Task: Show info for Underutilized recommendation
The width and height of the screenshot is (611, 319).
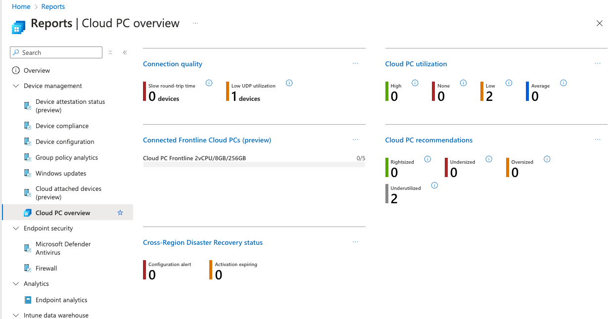Action: 435,185
